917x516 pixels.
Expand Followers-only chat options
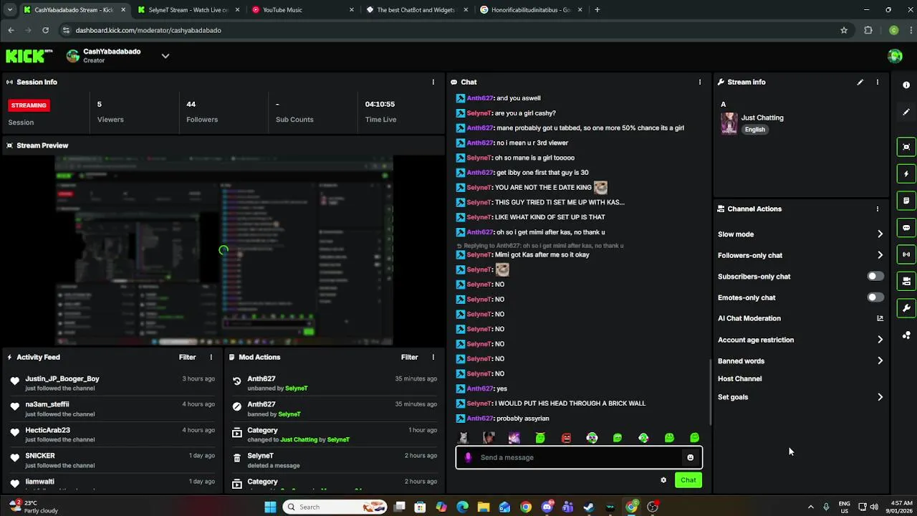point(880,255)
